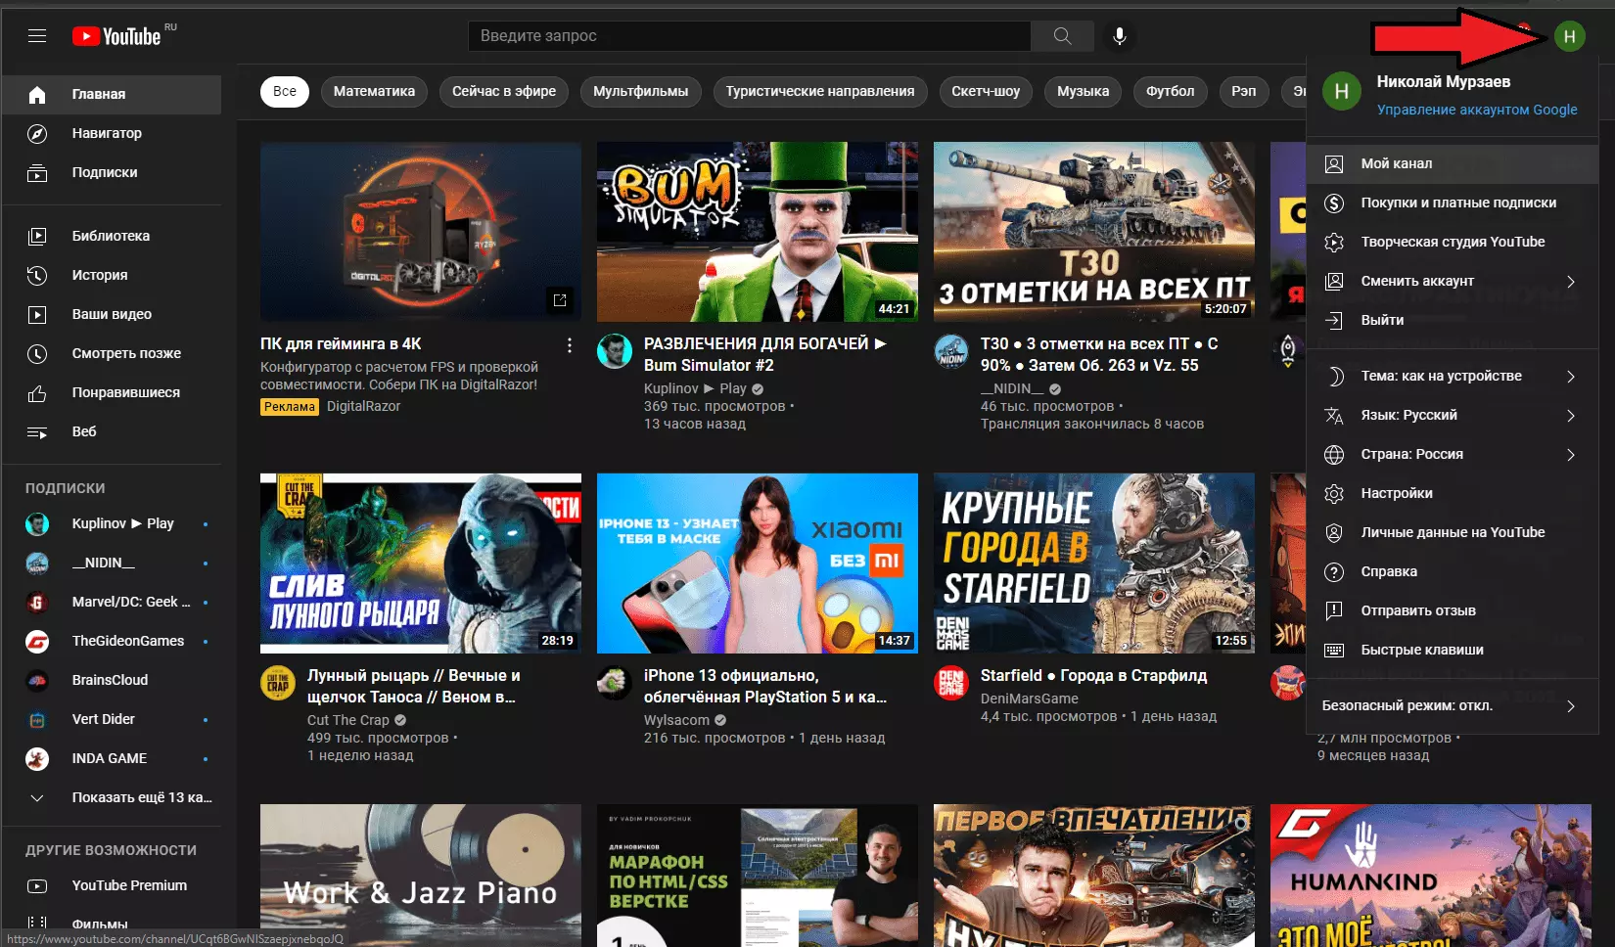1615x947 pixels.
Task: Open Vert Dider subscription channel
Action: (112, 719)
